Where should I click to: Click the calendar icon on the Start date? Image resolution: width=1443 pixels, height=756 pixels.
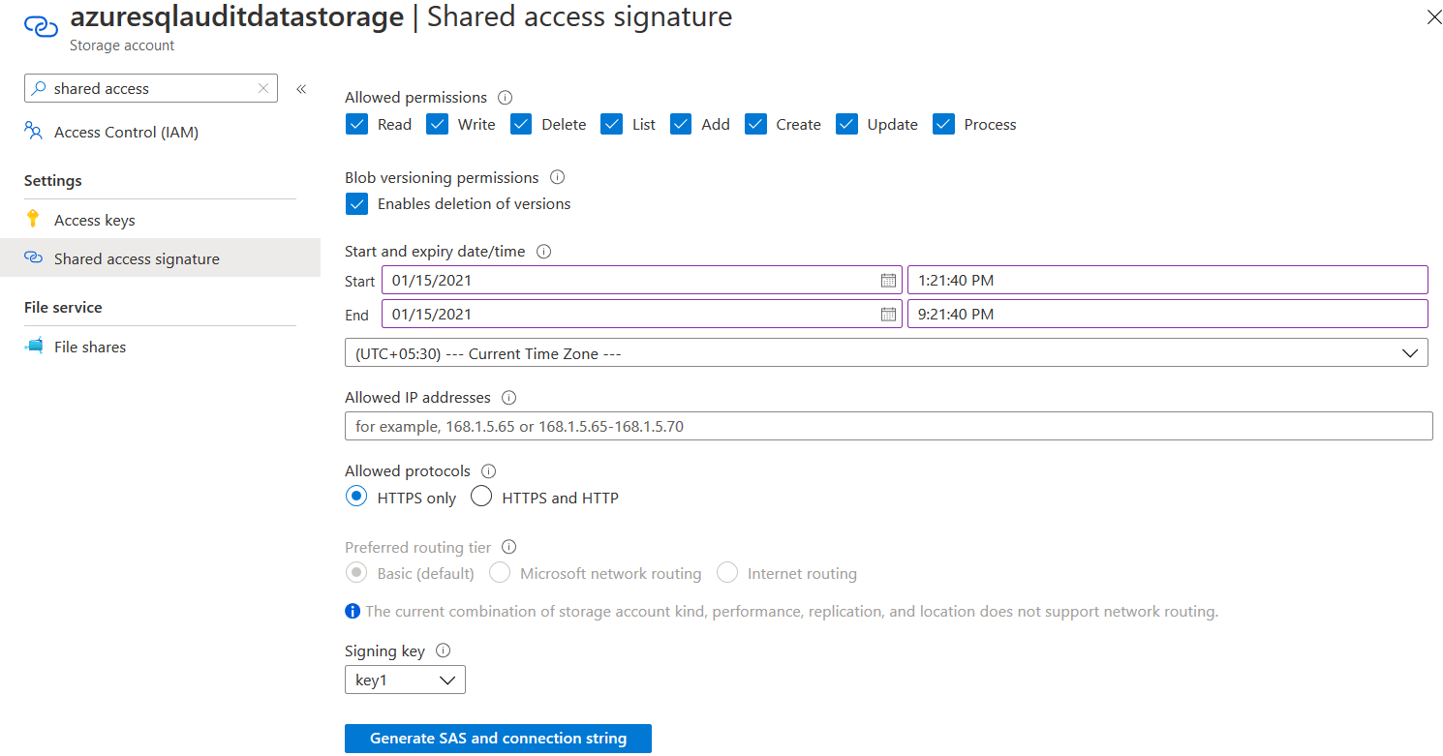point(888,281)
